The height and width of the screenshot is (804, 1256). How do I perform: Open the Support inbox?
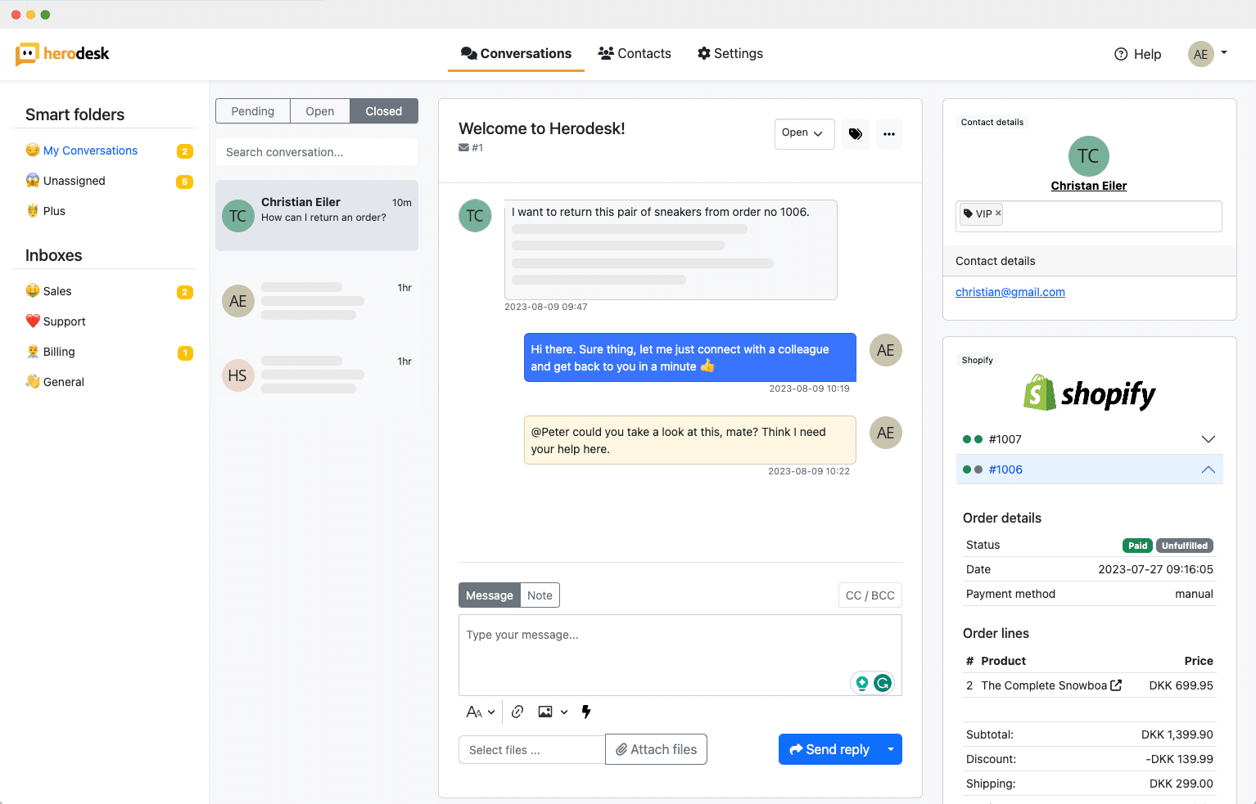point(64,321)
